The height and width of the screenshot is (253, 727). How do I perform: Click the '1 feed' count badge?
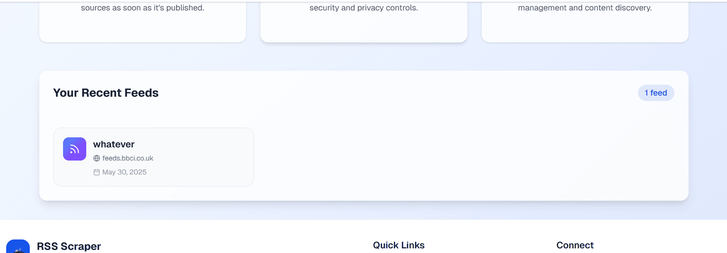pos(655,93)
